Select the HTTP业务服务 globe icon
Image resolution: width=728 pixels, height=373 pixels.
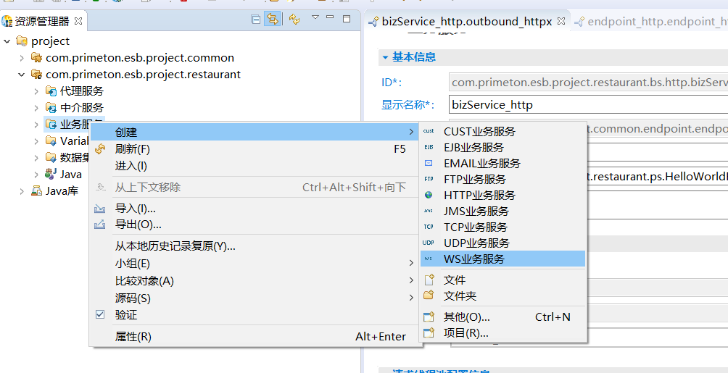point(429,195)
